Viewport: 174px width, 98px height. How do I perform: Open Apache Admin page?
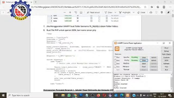[154, 57]
